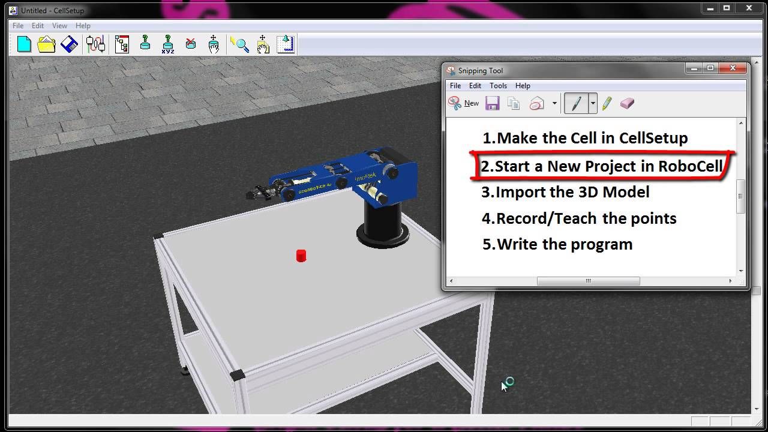The image size is (768, 432).
Task: Open the Tools menu in Snipping Tool
Action: coord(498,85)
